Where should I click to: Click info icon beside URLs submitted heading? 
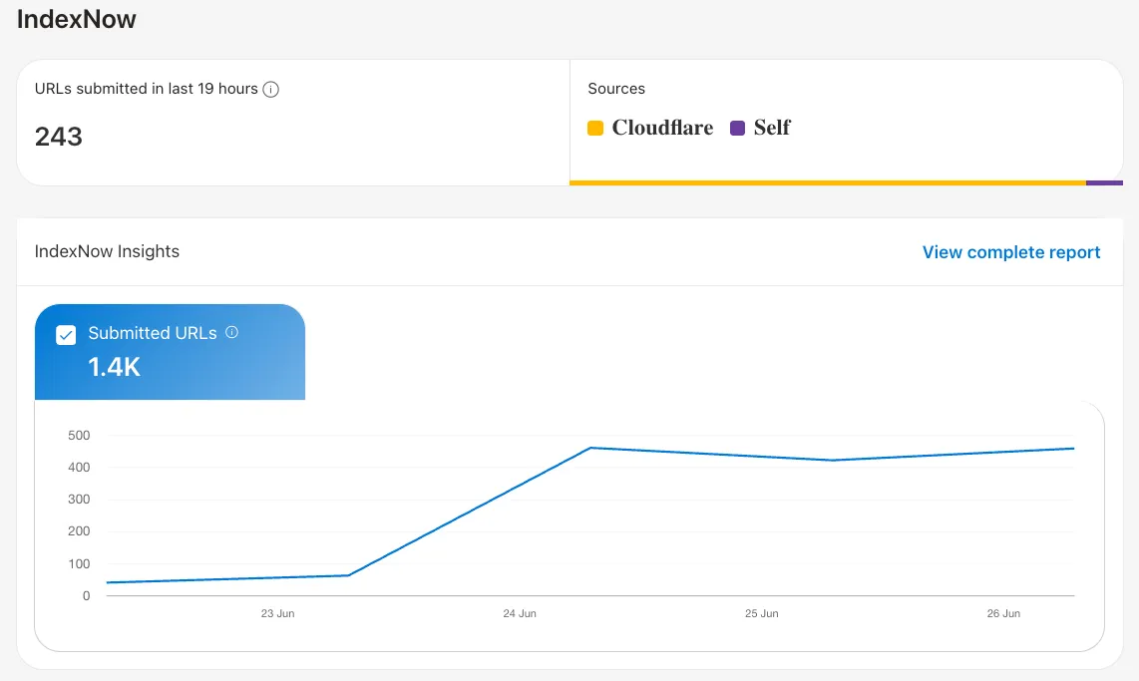(x=271, y=90)
